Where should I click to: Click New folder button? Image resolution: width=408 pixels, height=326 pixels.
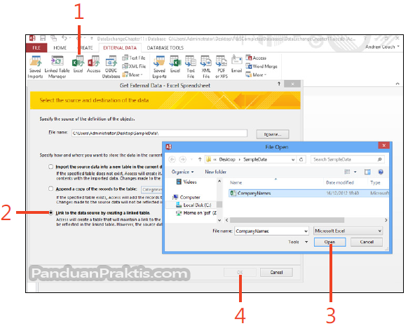(x=215, y=172)
